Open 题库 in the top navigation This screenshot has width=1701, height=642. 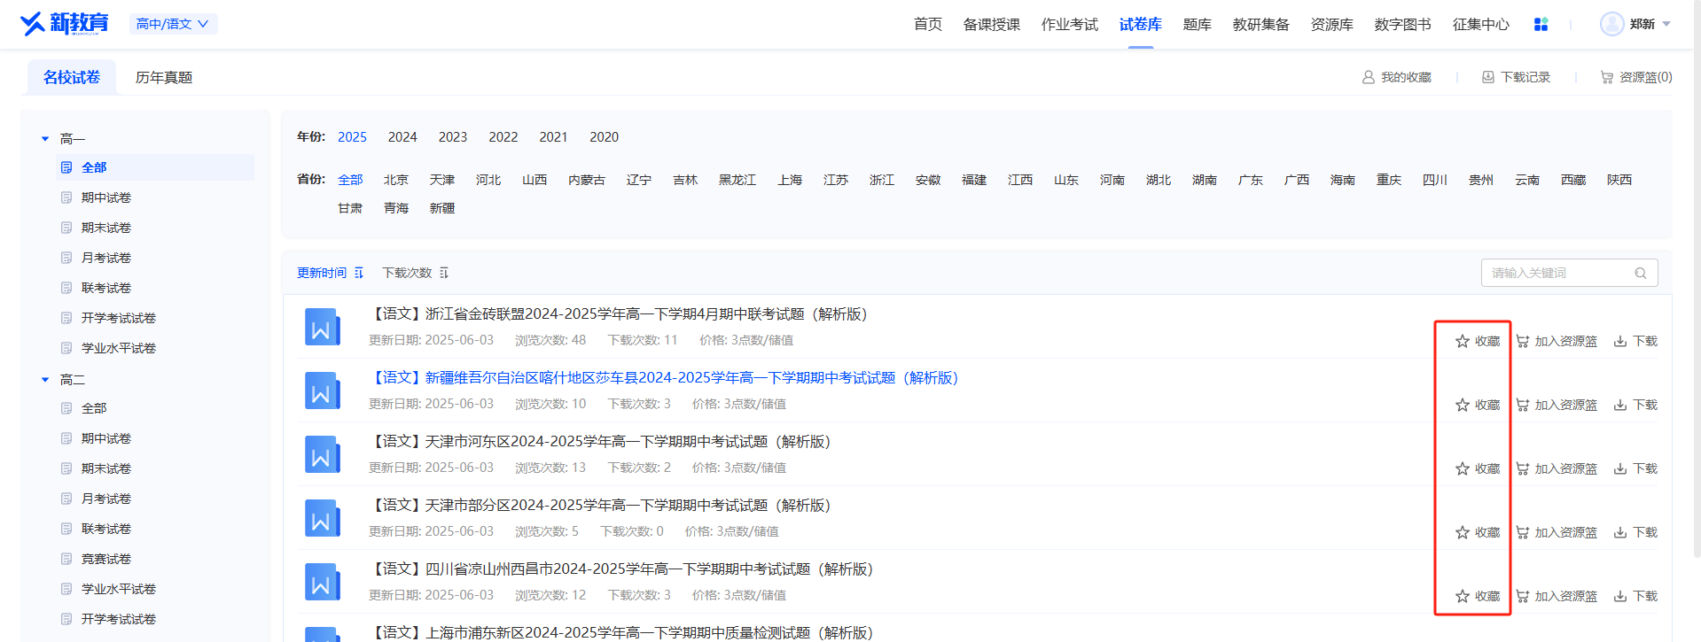(1197, 25)
